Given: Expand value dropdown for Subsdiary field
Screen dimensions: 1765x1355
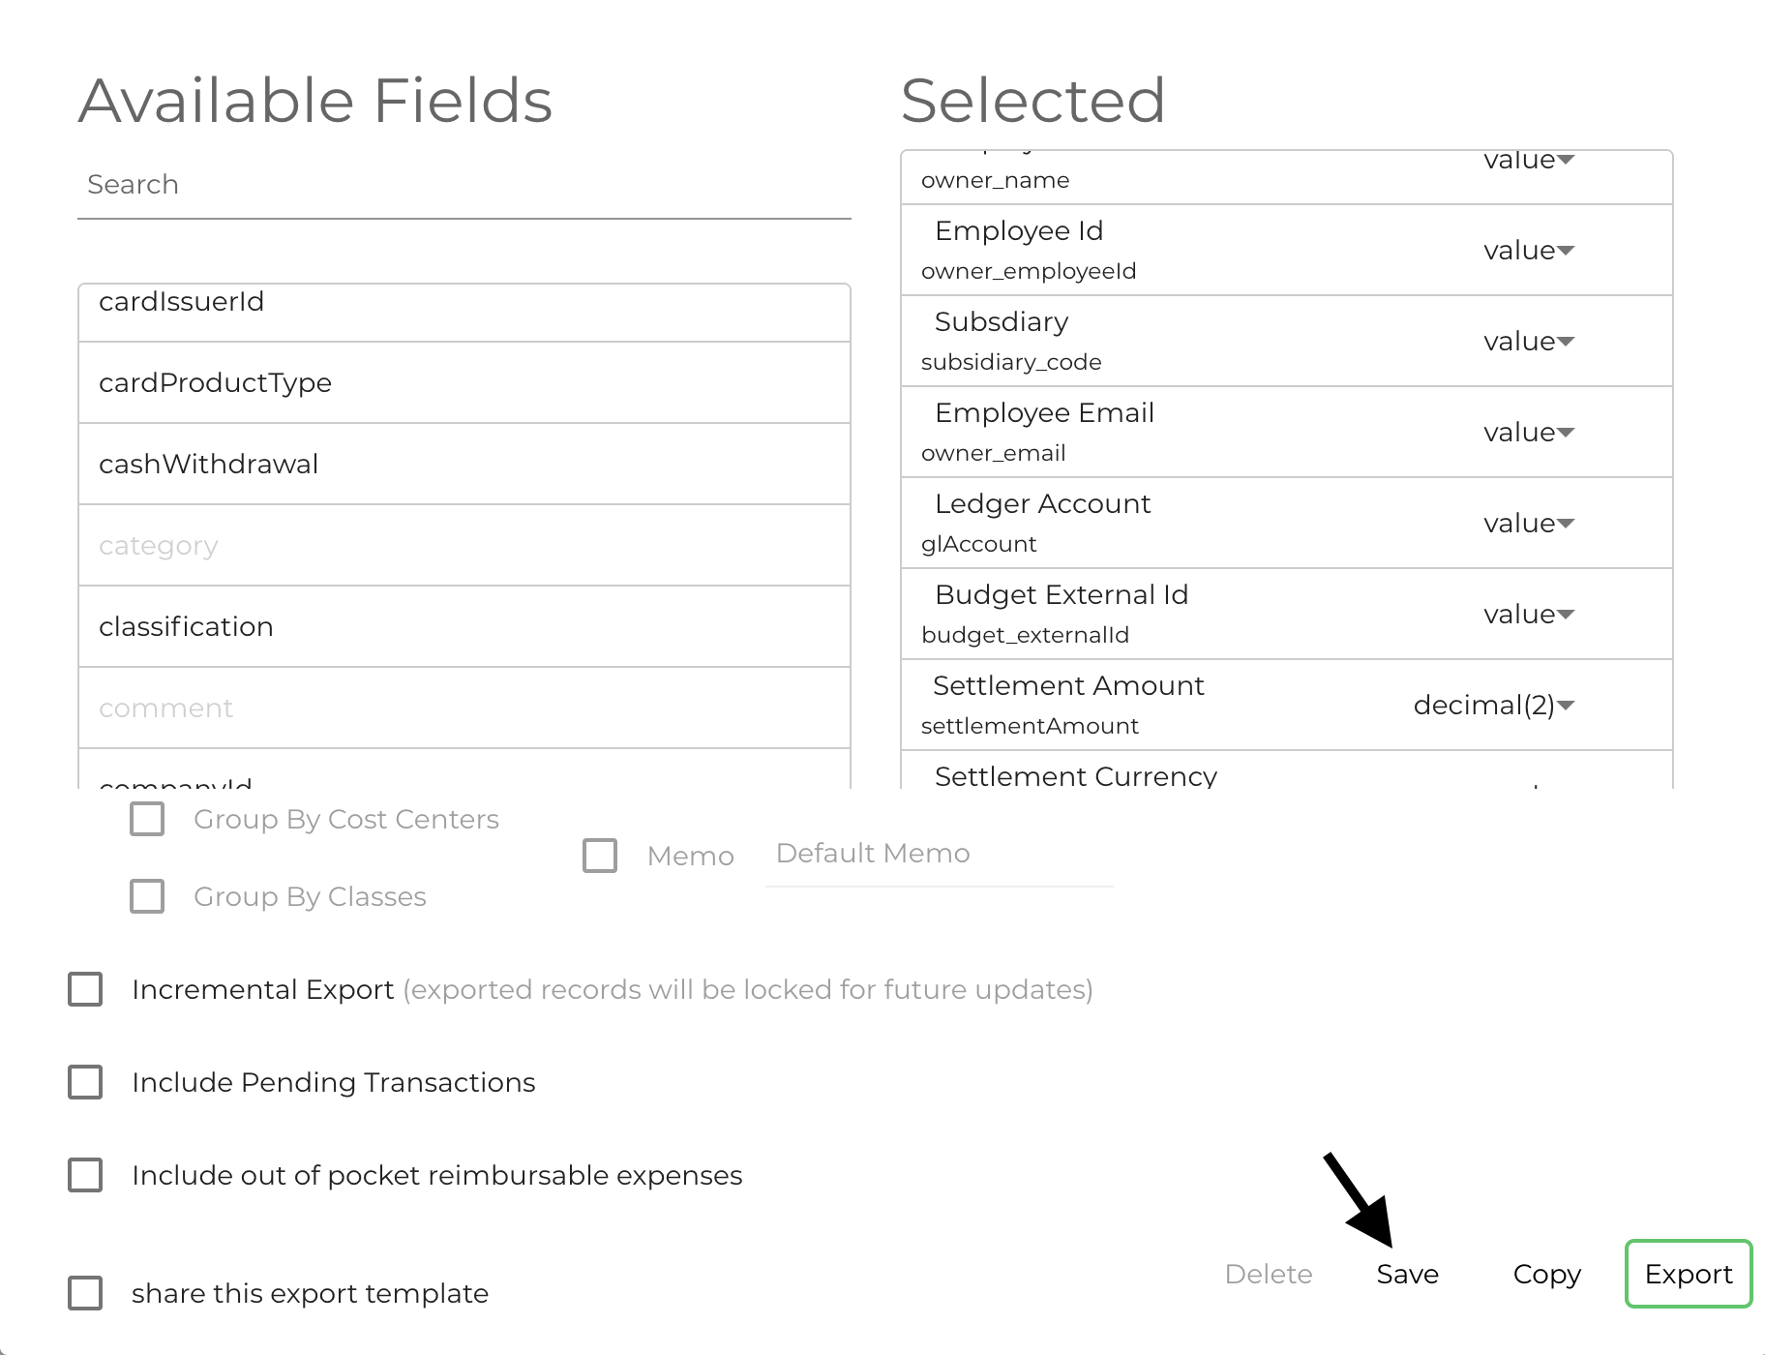Looking at the screenshot, I should 1529,341.
